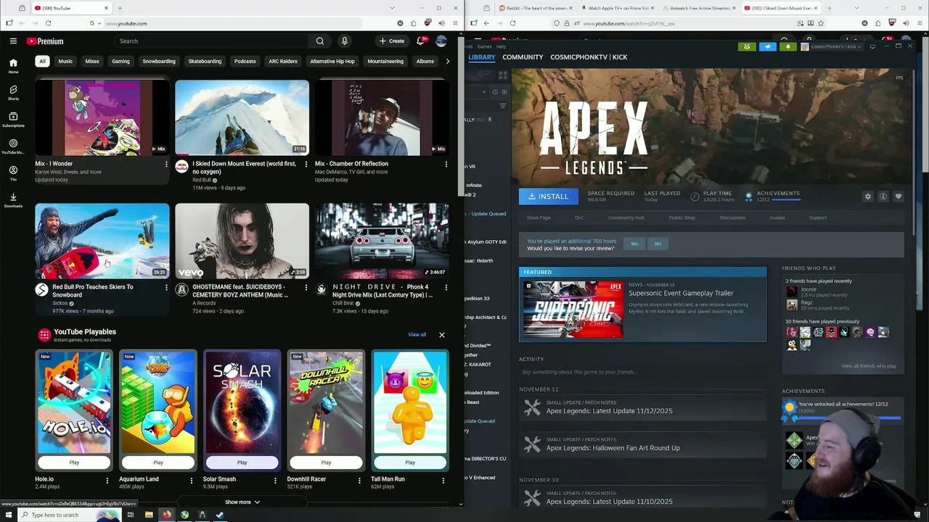Open Apex Legends manage gear icon
Viewport: 929px width, 522px height.
coord(867,196)
